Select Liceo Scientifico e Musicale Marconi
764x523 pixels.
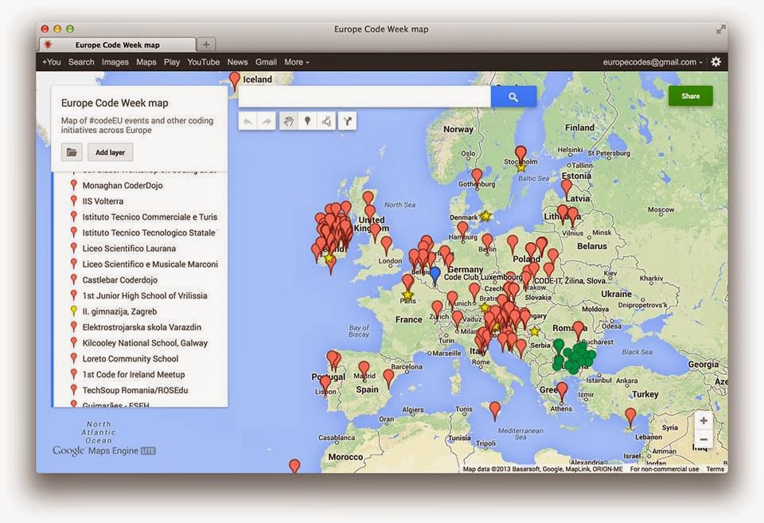[150, 264]
